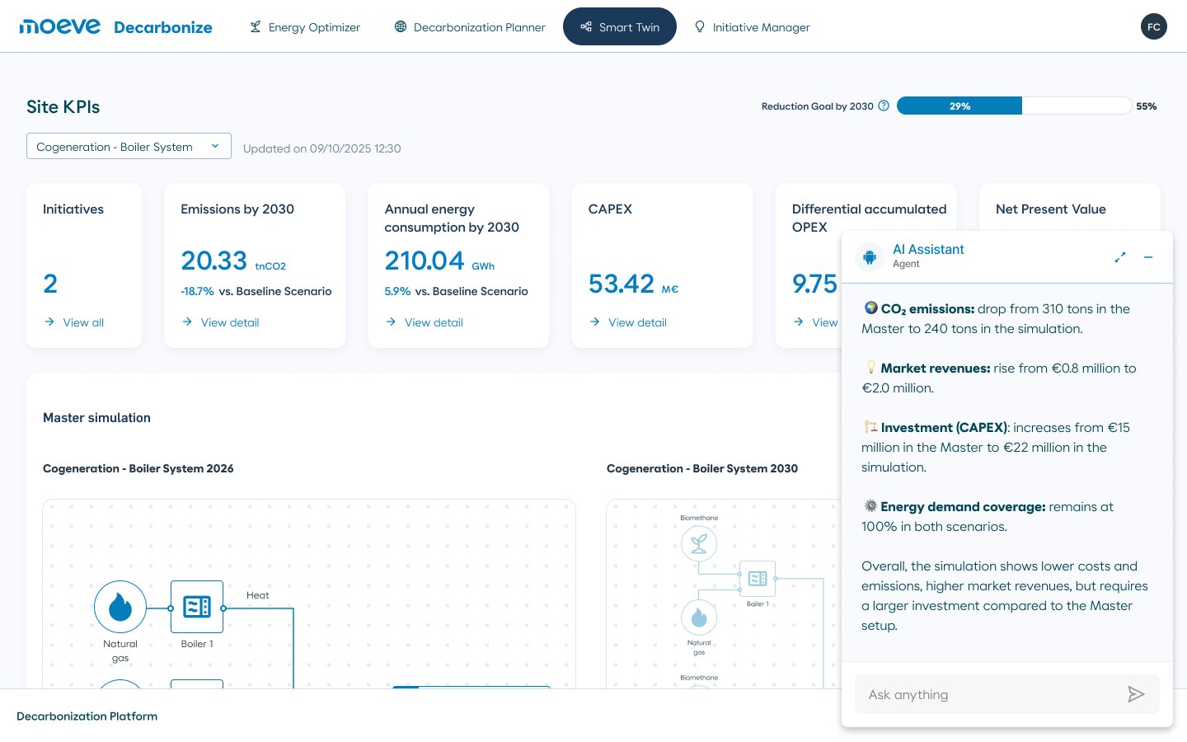Image resolution: width=1187 pixels, height=742 pixels.
Task: Click the moeve logo
Action: pyautogui.click(x=60, y=26)
